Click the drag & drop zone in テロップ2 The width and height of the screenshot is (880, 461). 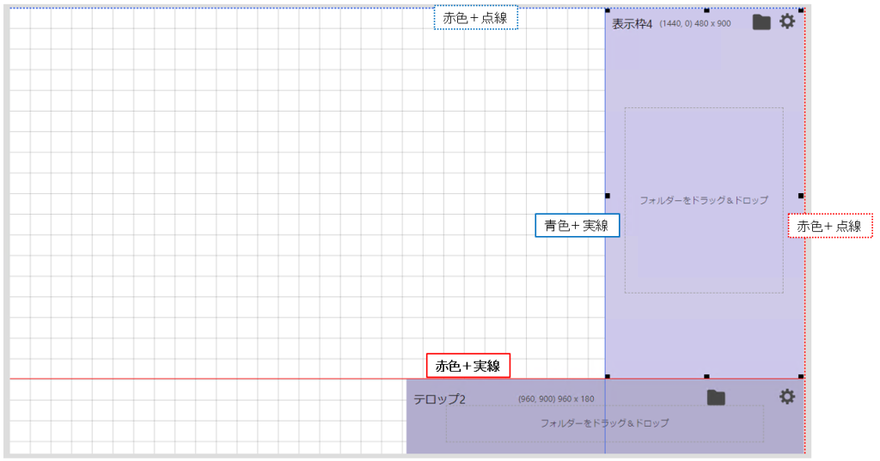coord(604,423)
